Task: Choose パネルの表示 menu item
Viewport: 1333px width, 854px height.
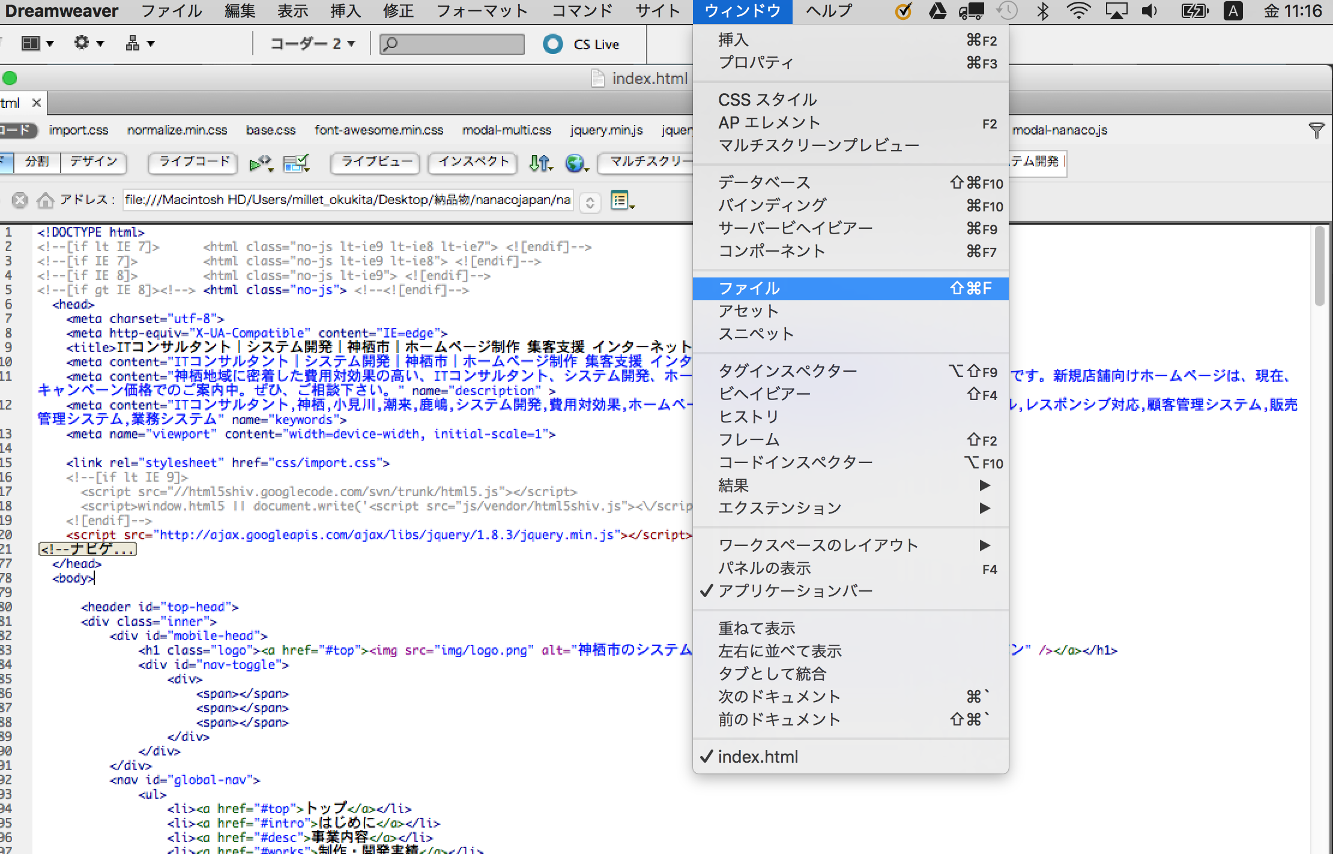Action: click(x=850, y=568)
